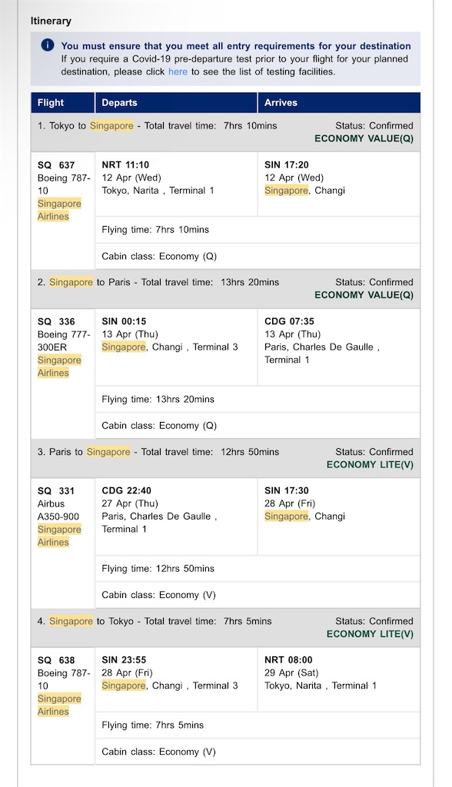Click NRT 11:10 departure time
452x787 pixels.
[125, 164]
